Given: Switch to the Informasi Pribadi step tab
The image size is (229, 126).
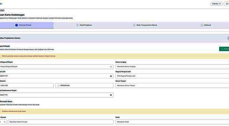Looking at the screenshot, I should pos(25,25).
